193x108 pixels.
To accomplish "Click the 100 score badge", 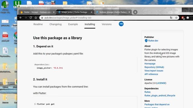I will click(x=121, y=24).
